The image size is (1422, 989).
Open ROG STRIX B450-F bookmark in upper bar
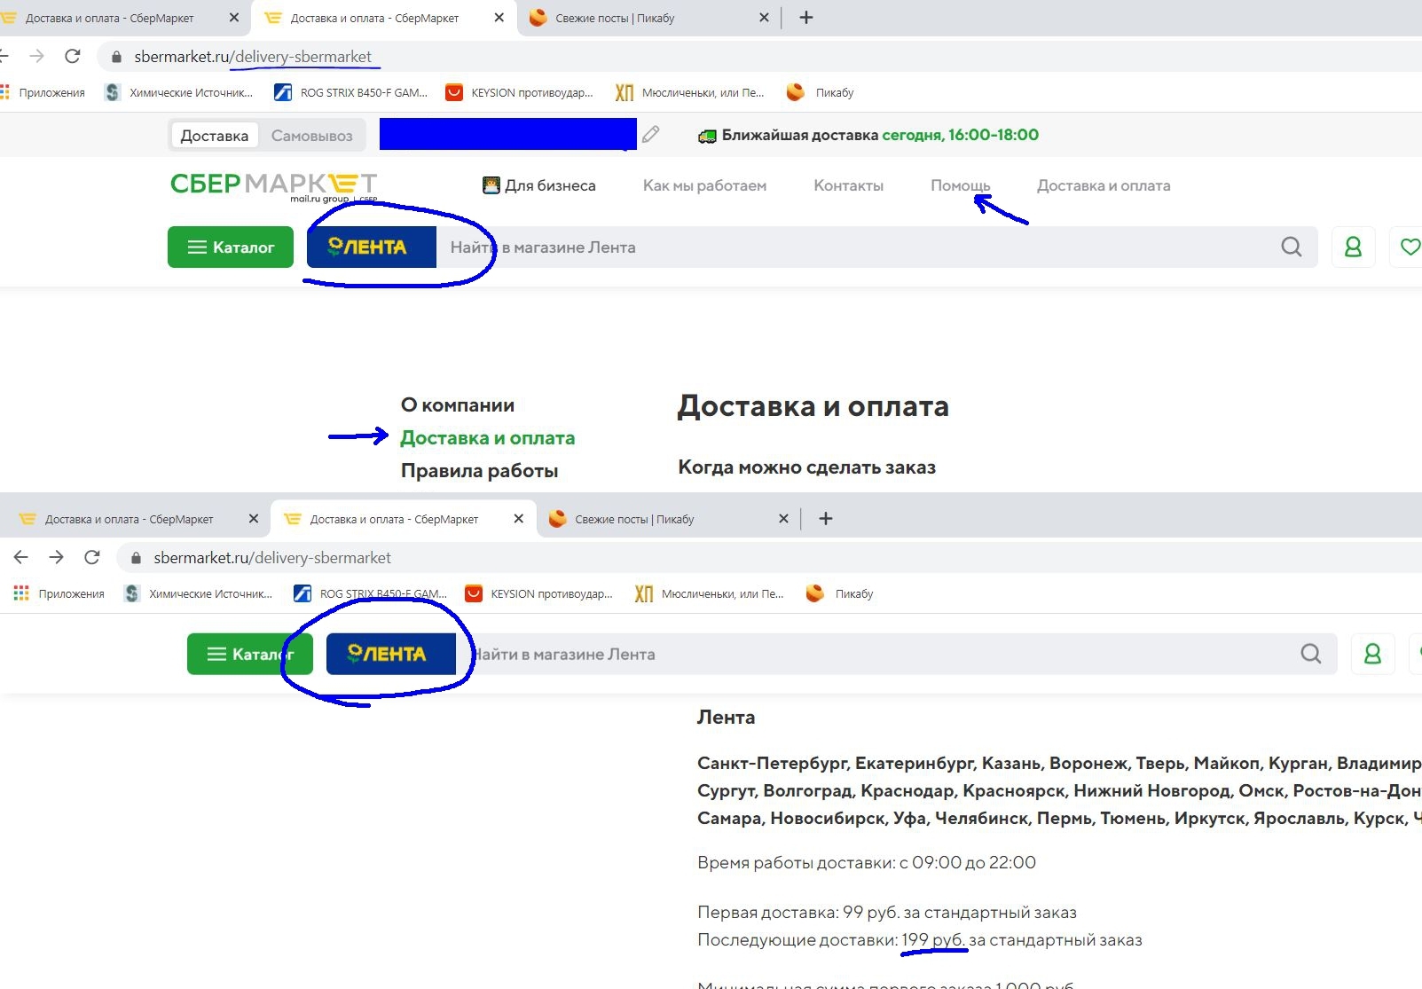click(350, 92)
